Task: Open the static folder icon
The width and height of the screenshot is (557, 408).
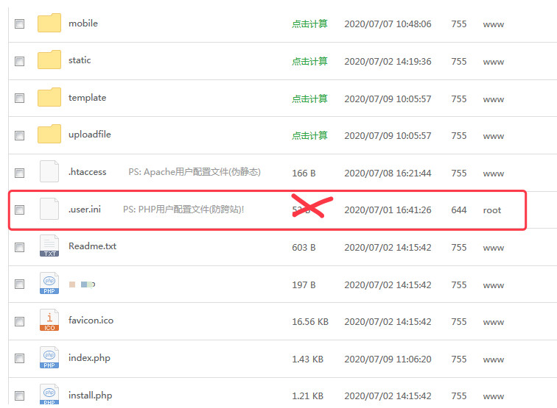Action: coord(49,60)
